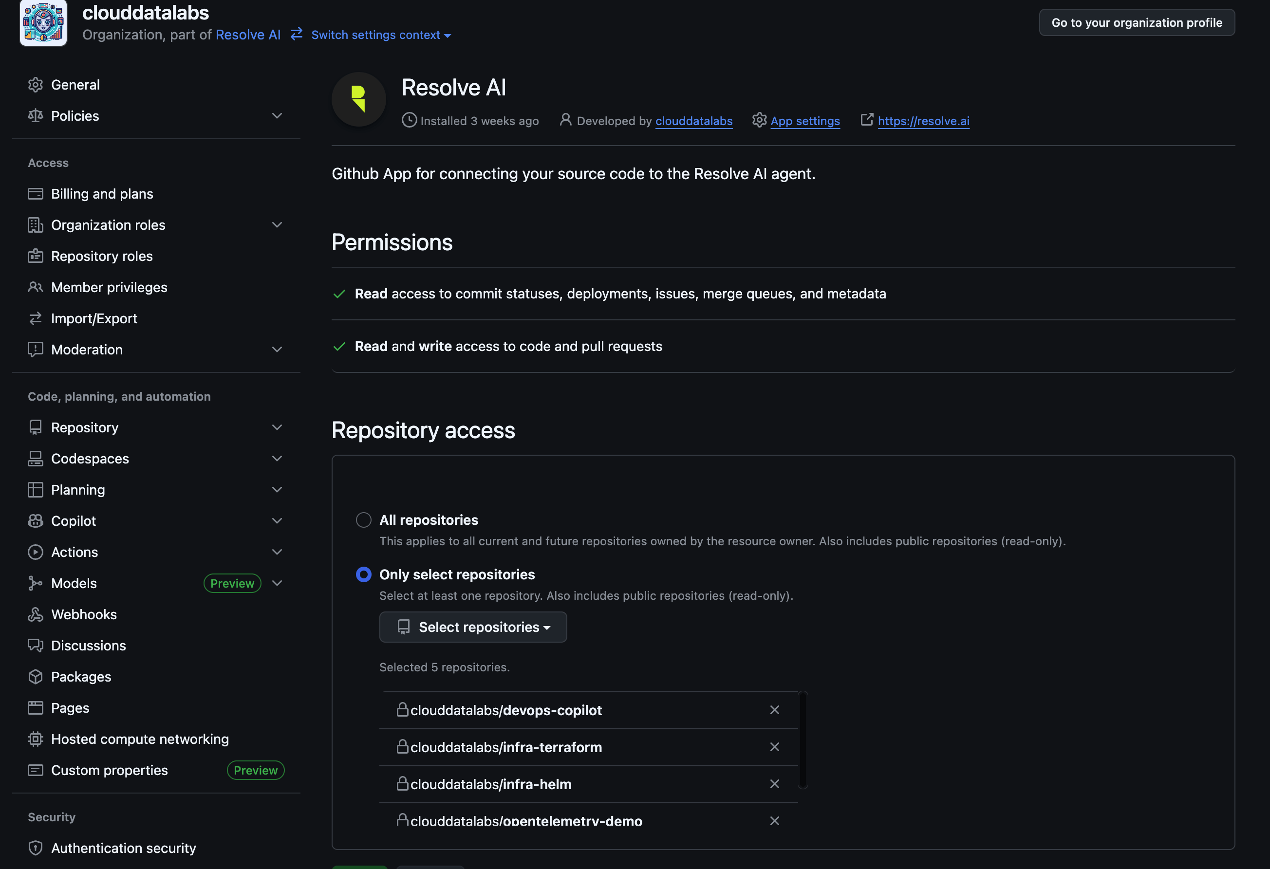Click the clouddatalabs/infra-helm repository row
This screenshot has width=1270, height=869.
pos(589,784)
